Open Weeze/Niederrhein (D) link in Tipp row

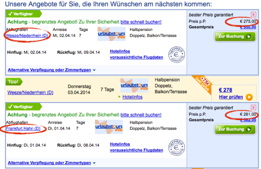30,92
